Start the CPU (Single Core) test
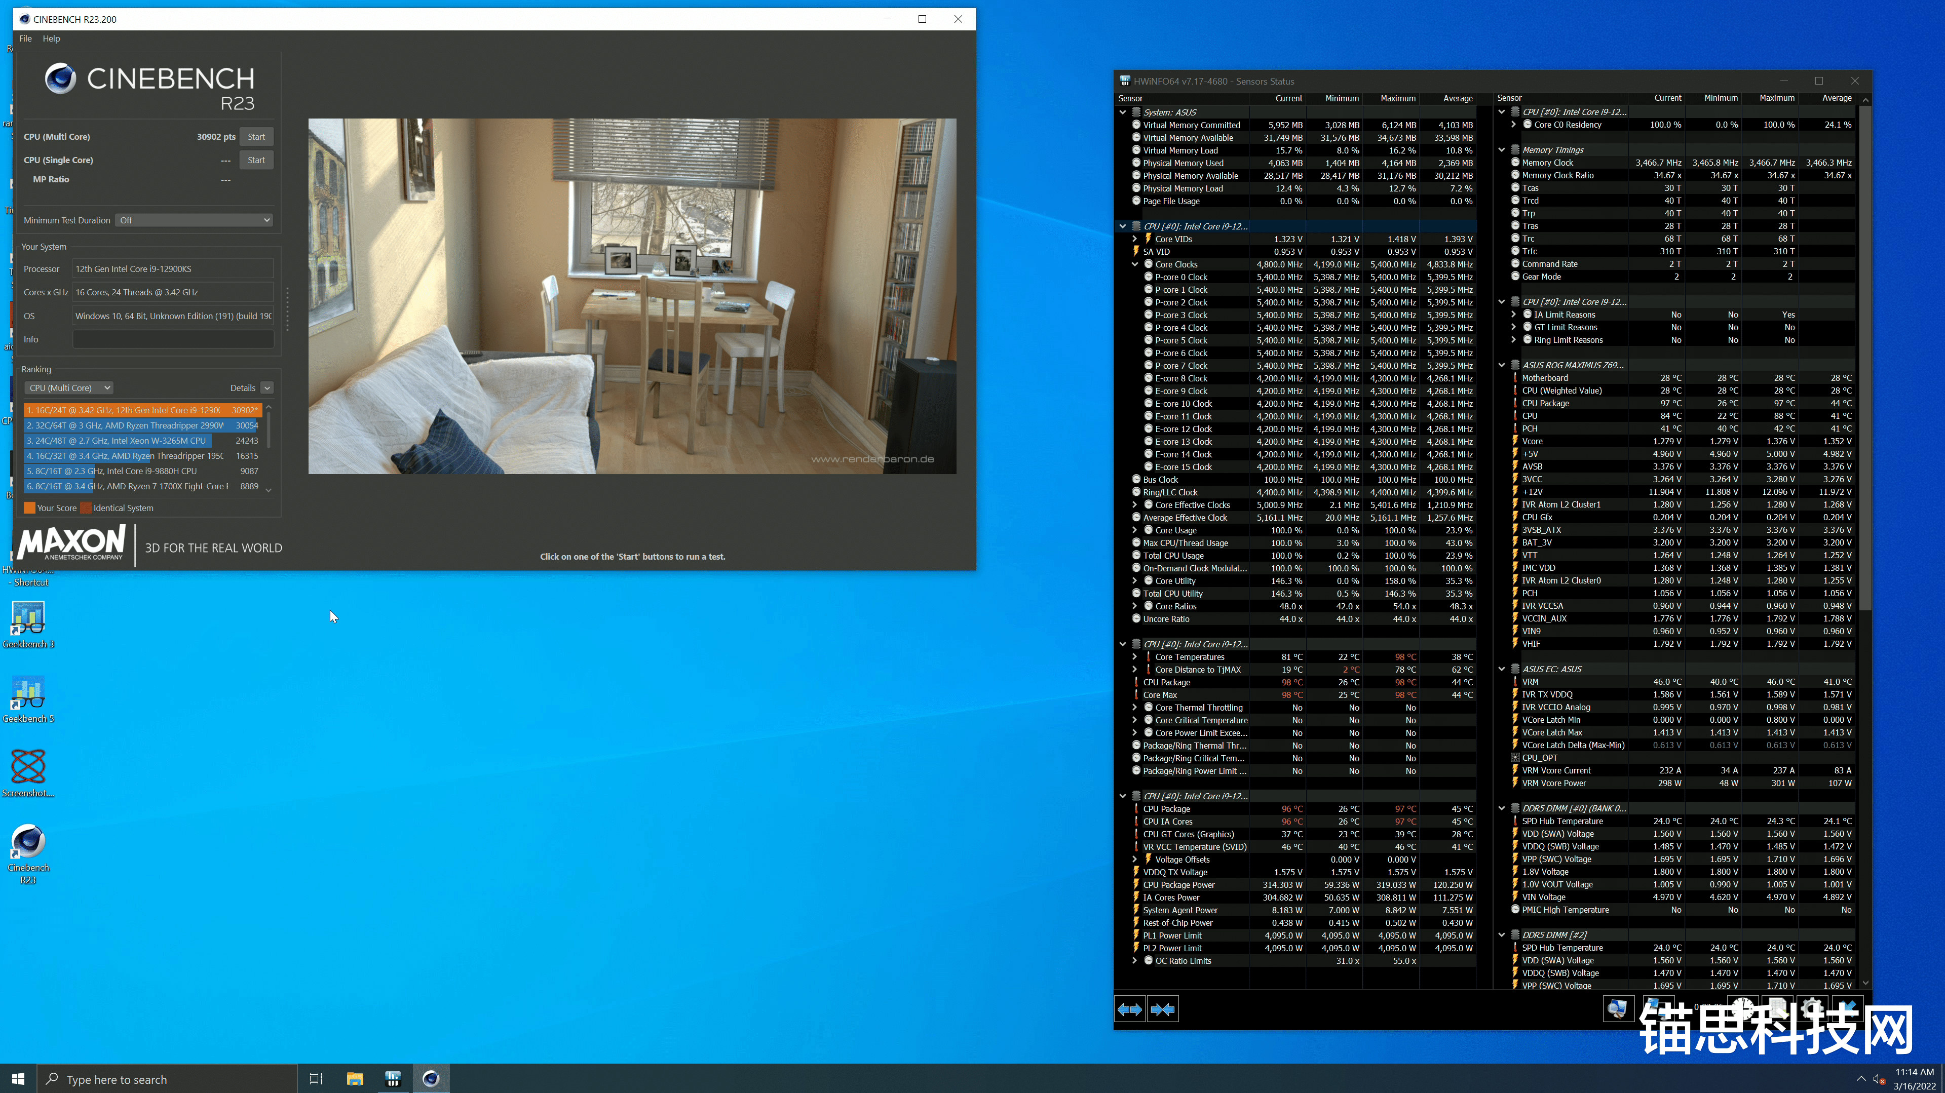Image resolution: width=1945 pixels, height=1093 pixels. 257,160
